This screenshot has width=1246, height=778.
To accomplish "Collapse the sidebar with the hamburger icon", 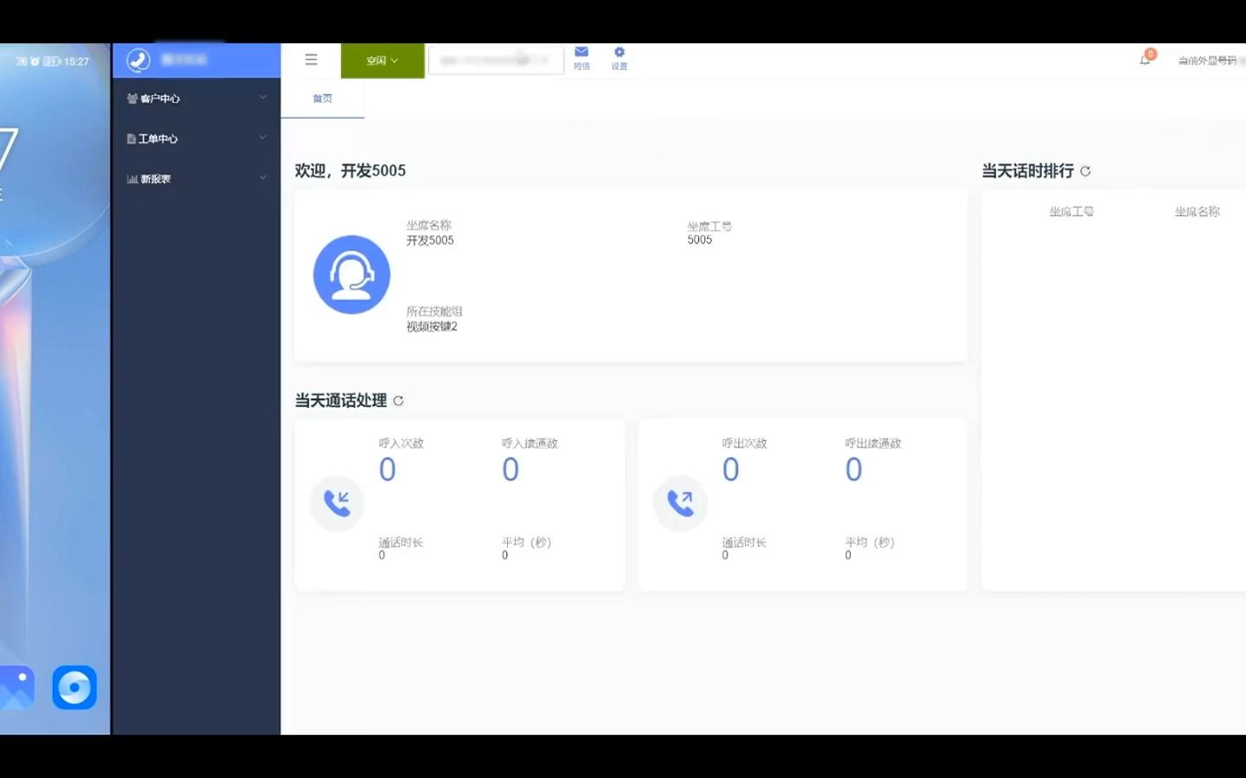I will click(x=311, y=60).
